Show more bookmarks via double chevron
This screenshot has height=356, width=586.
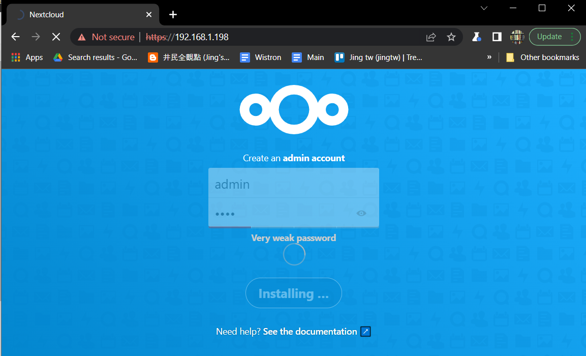point(489,57)
